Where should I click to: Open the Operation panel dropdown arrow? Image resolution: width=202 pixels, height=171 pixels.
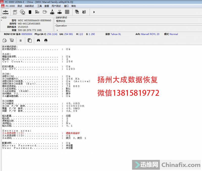[57, 30]
